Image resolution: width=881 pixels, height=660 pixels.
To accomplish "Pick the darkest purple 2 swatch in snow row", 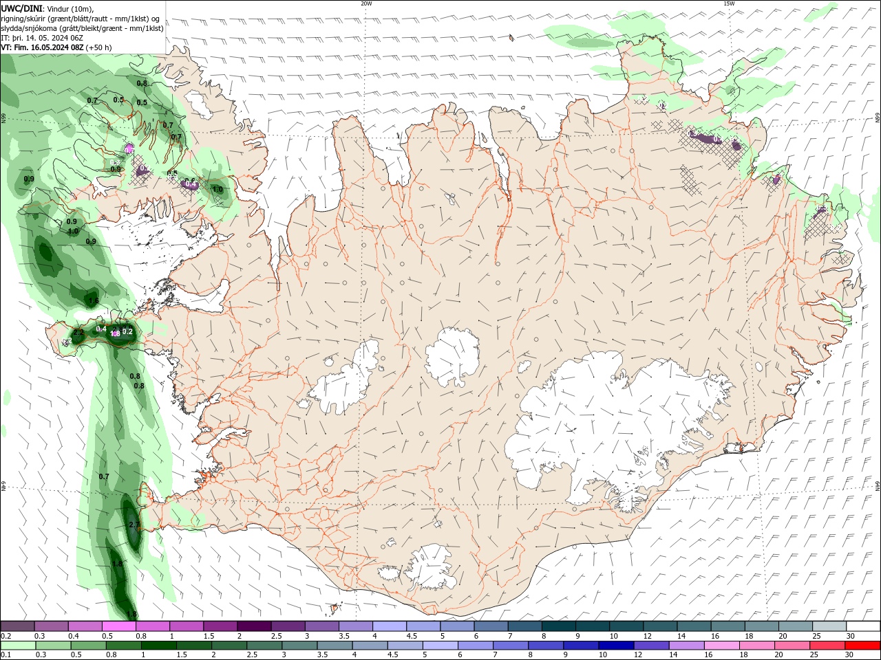I will tap(254, 626).
